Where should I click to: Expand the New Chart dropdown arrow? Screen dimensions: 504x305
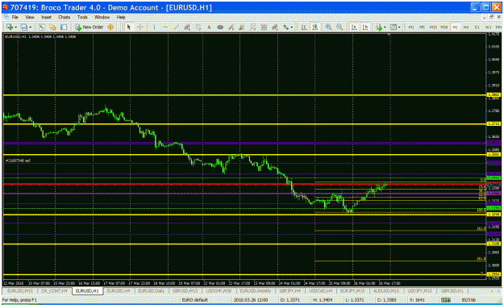(x=15, y=27)
